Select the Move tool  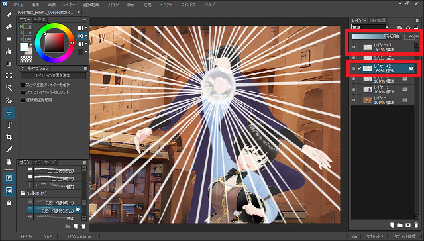pos(9,113)
